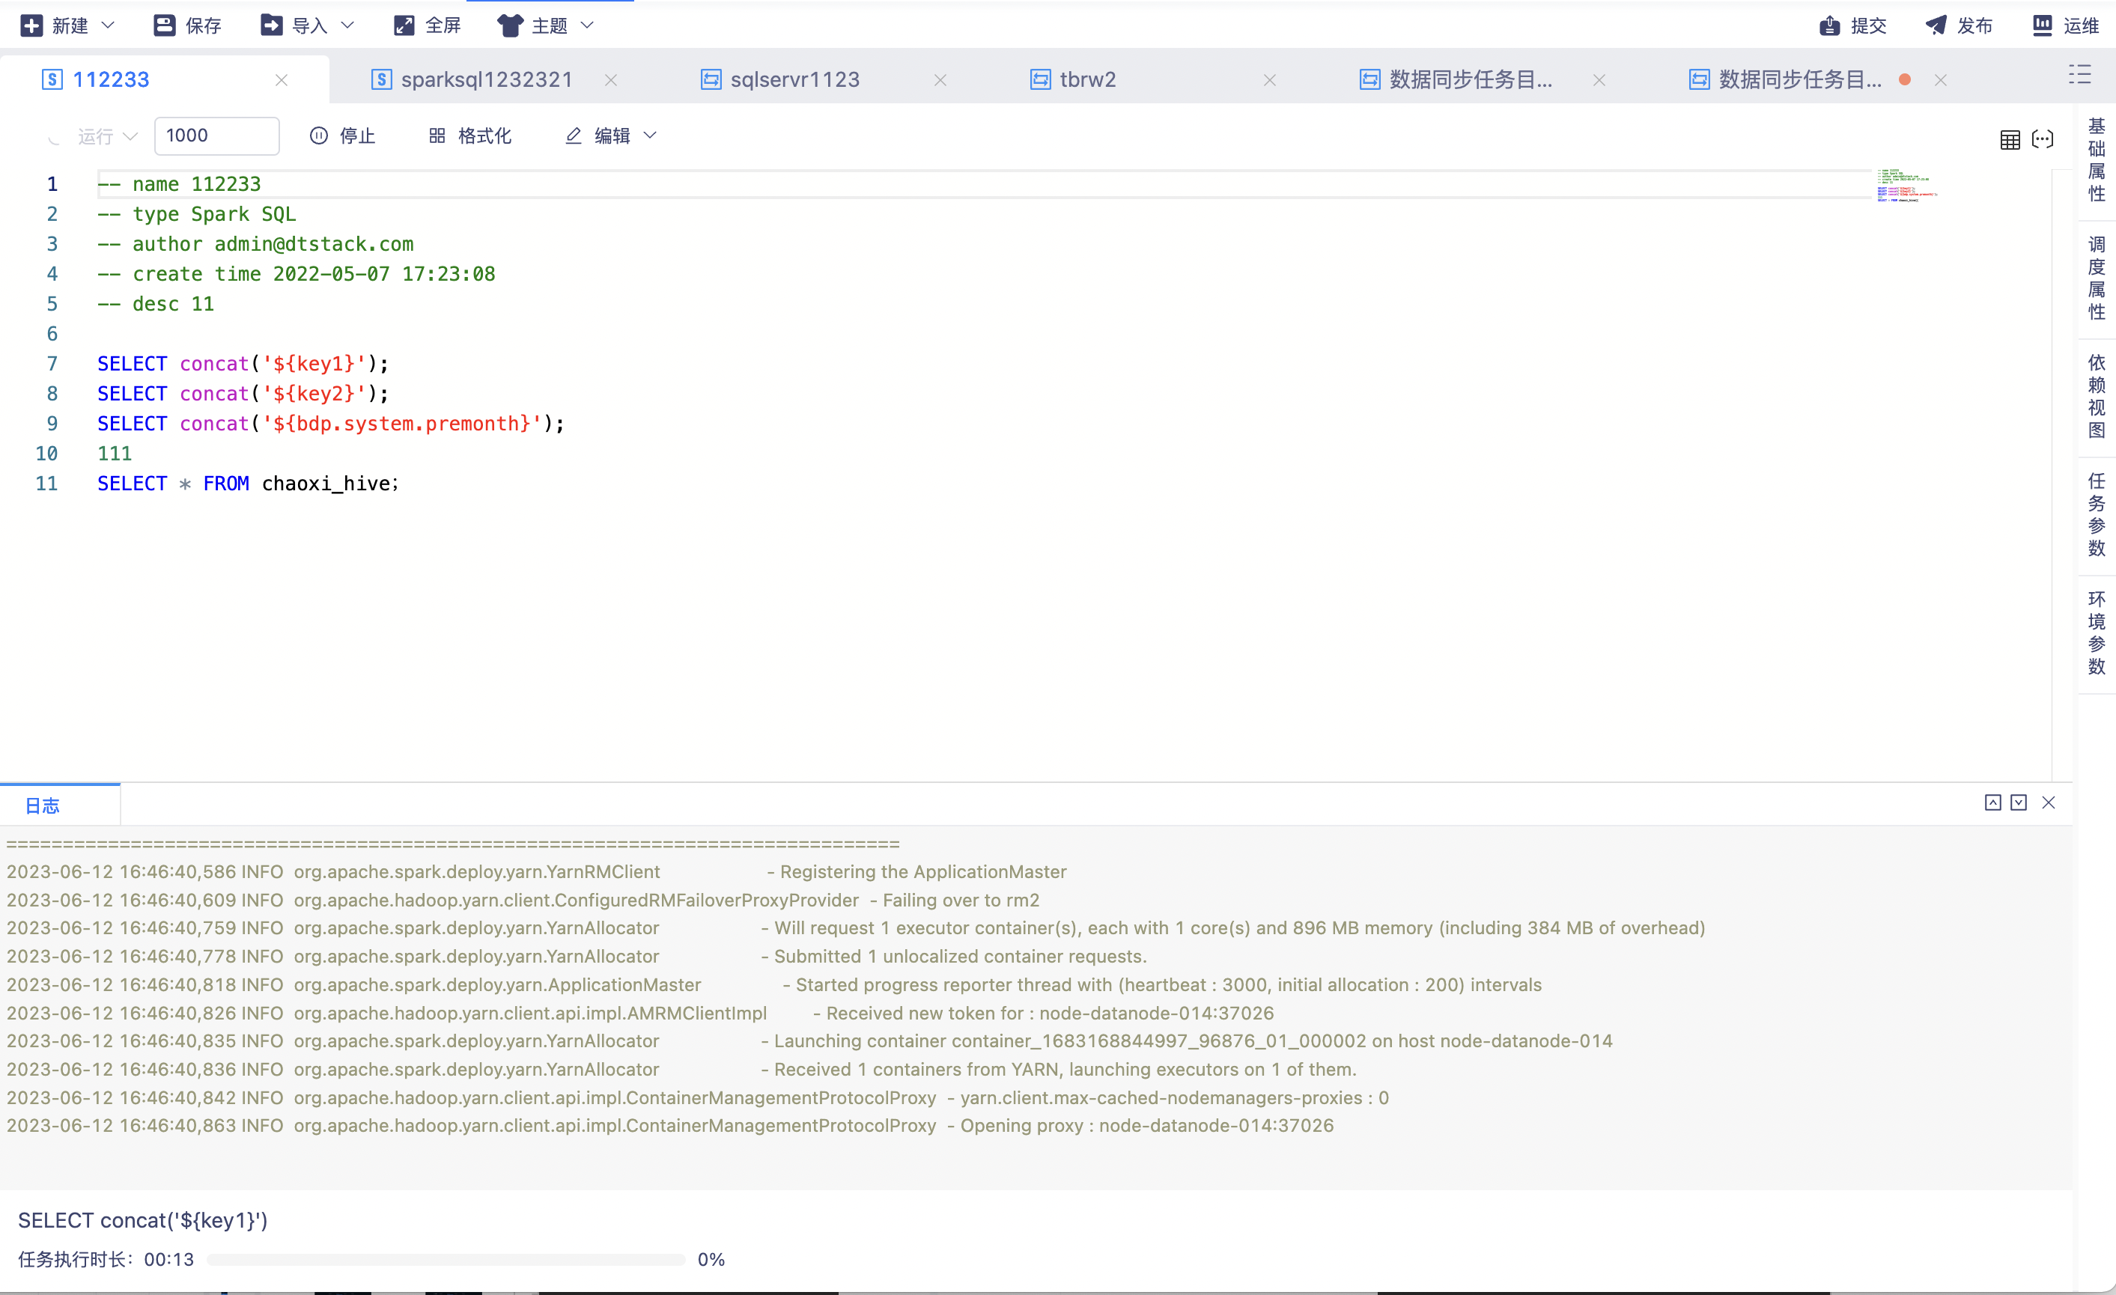The width and height of the screenshot is (2116, 1295).
Task: Switch to the sparksql1232321 tab
Action: click(486, 80)
